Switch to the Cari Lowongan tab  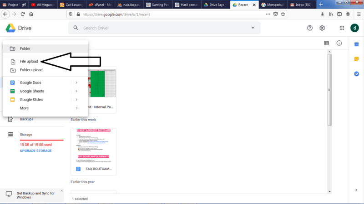point(72,5)
